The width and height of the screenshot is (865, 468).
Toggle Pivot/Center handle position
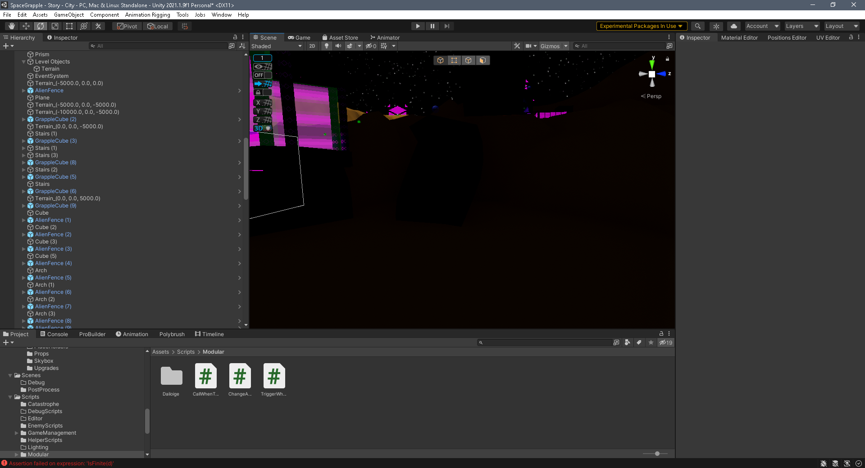(127, 26)
